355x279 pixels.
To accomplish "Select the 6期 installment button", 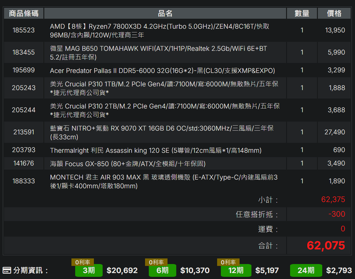I will click(162, 270).
